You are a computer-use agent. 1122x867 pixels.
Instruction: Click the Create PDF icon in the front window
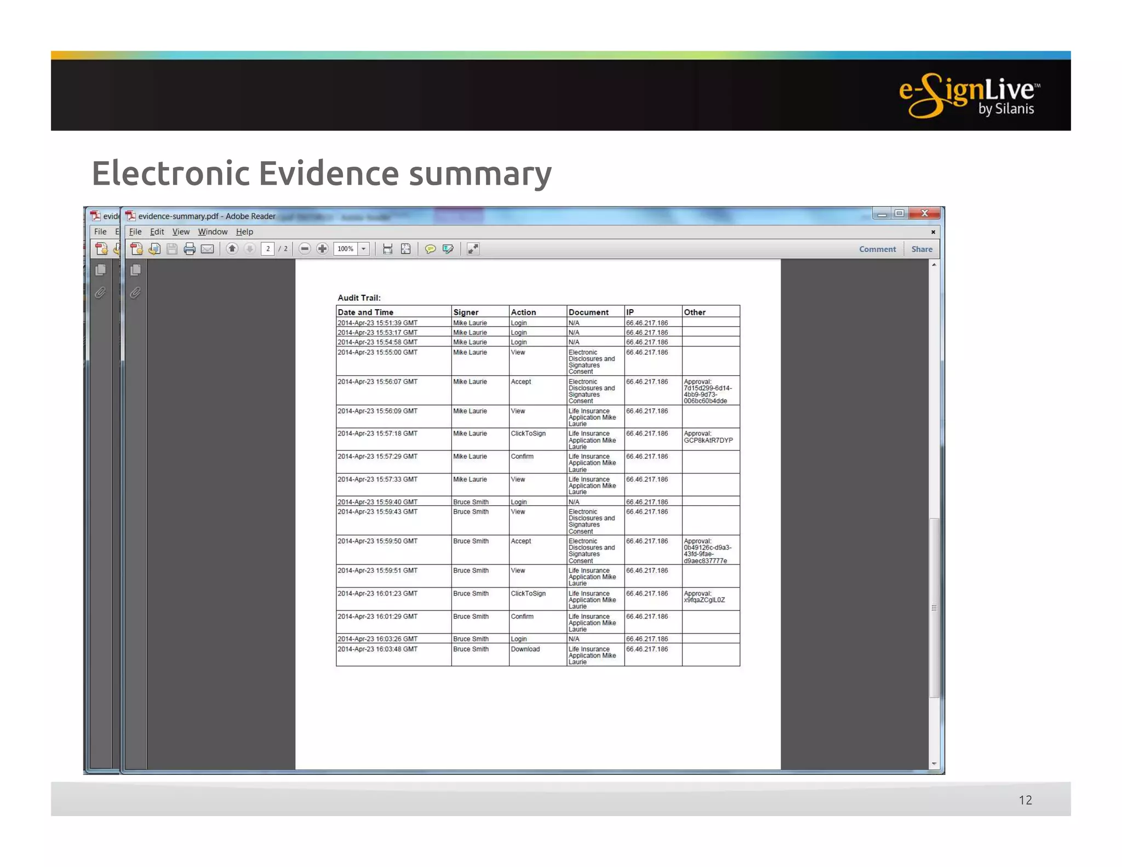click(136, 249)
